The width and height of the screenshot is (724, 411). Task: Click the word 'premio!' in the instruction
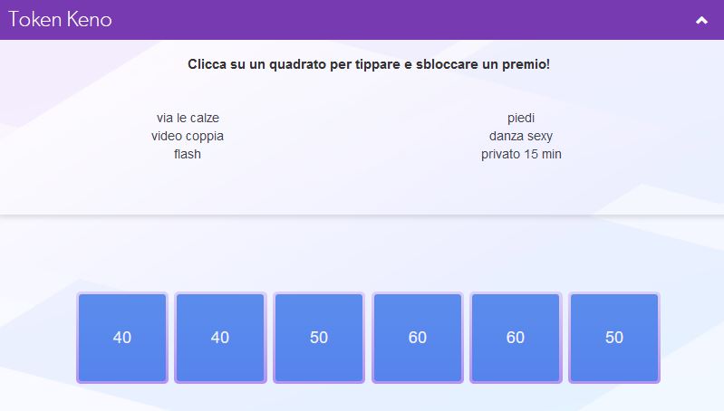coord(526,65)
